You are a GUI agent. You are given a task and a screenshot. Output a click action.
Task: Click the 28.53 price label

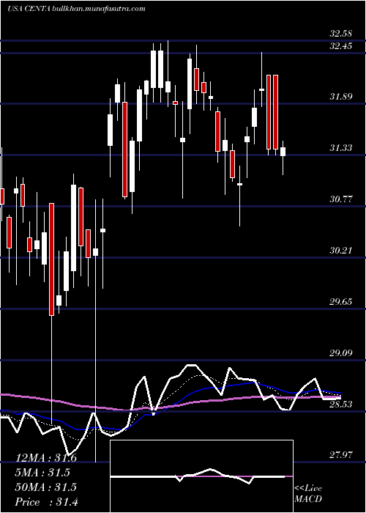[x=341, y=404]
